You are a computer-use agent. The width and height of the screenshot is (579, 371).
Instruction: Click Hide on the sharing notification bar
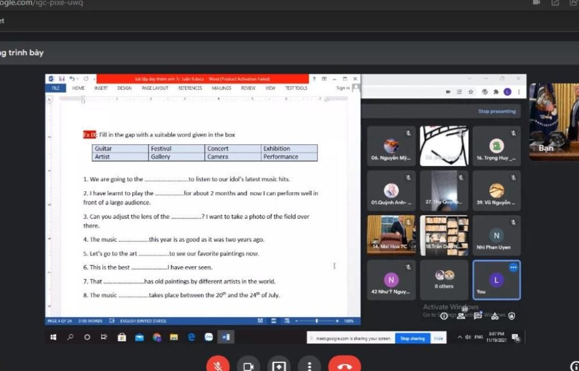[x=438, y=338]
